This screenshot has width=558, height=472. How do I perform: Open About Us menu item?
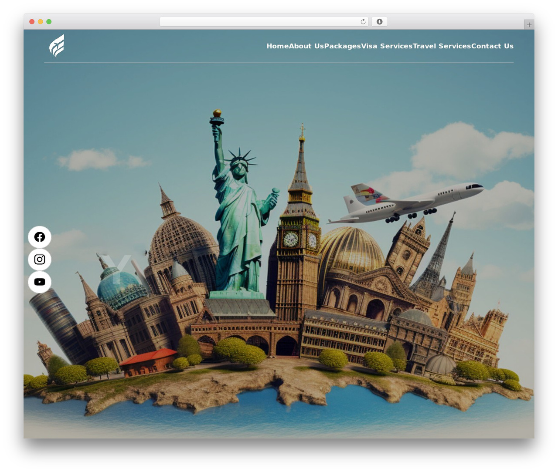click(x=306, y=46)
